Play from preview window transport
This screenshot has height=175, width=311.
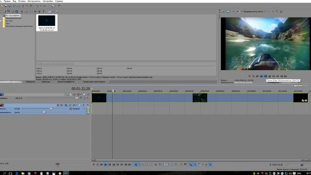click(x=261, y=76)
